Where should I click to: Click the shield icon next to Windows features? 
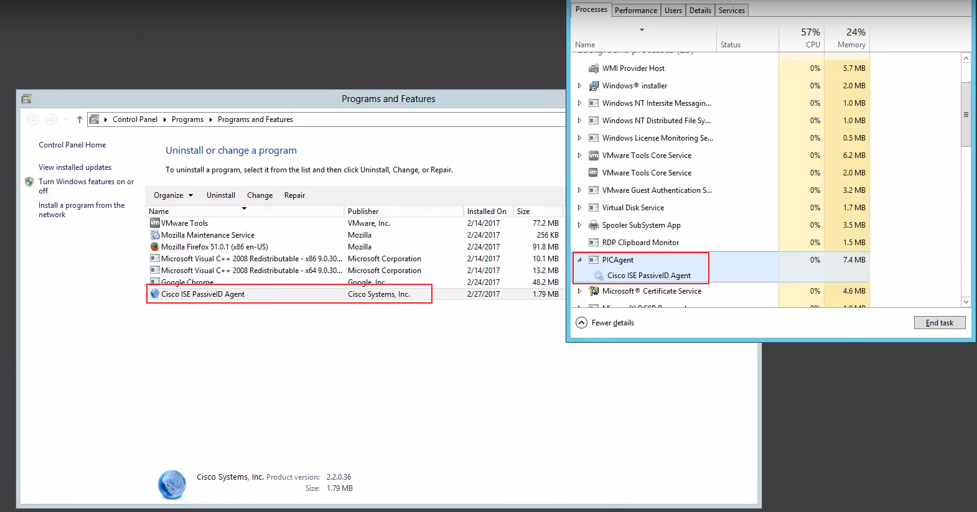pos(29,182)
